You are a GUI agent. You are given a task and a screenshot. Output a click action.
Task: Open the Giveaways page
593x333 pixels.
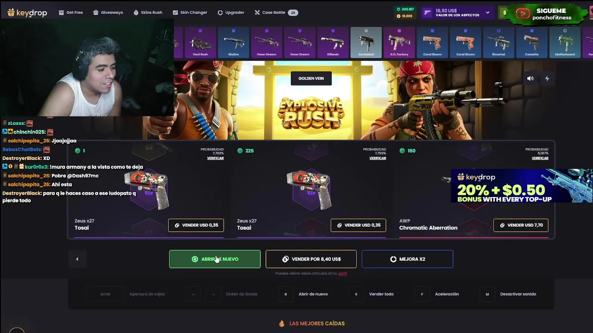[108, 12]
